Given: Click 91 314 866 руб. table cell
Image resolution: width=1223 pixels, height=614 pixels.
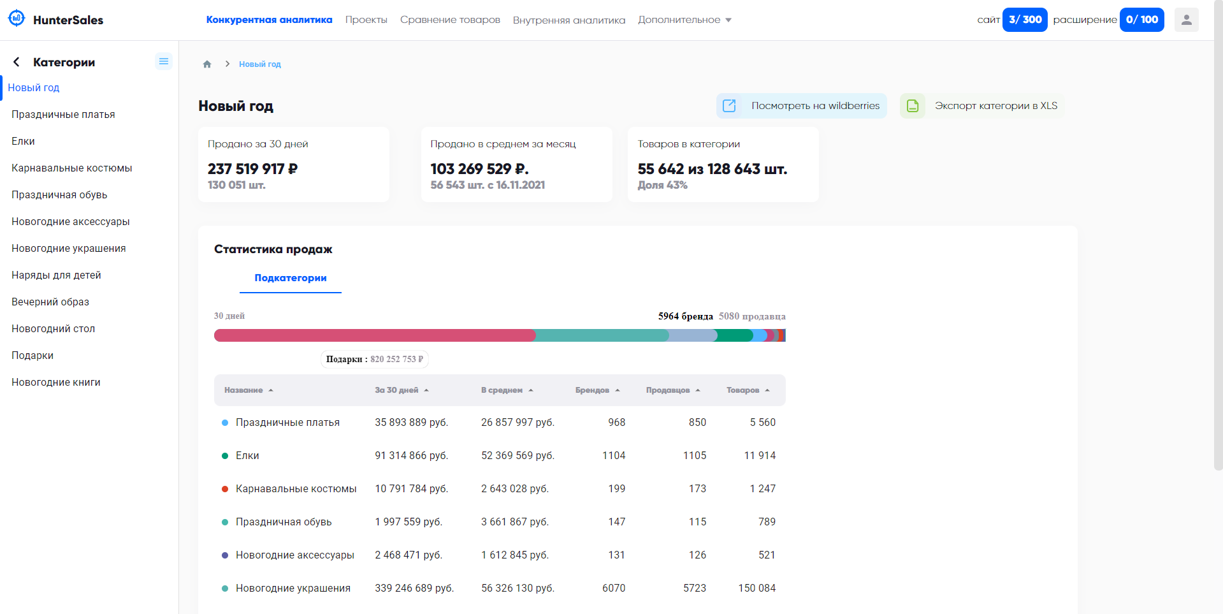Looking at the screenshot, I should pyautogui.click(x=412, y=456).
